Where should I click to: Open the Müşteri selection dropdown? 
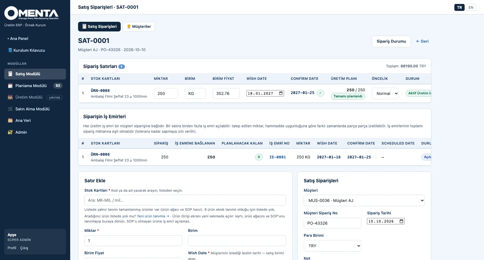pos(364,200)
